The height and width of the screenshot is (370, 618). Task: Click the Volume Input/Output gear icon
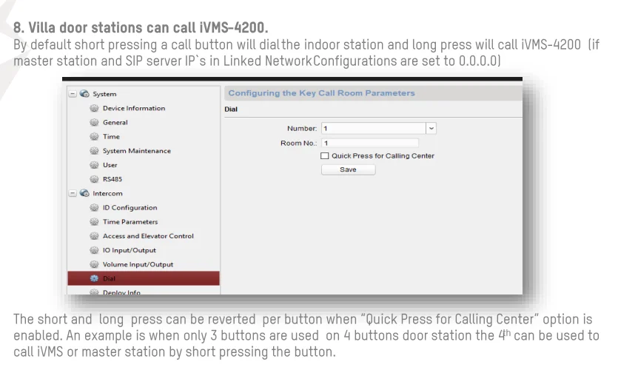click(x=94, y=264)
